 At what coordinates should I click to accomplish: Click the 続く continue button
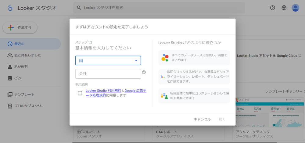coord(222,119)
